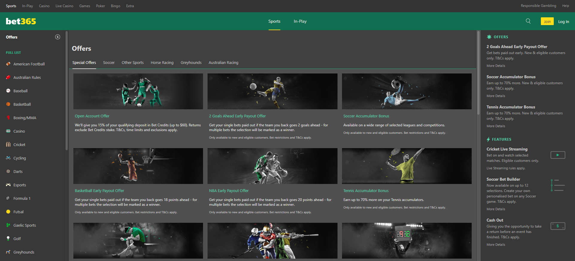This screenshot has height=261, width=575.
Task: Open Games in the top bar
Action: [x=85, y=6]
